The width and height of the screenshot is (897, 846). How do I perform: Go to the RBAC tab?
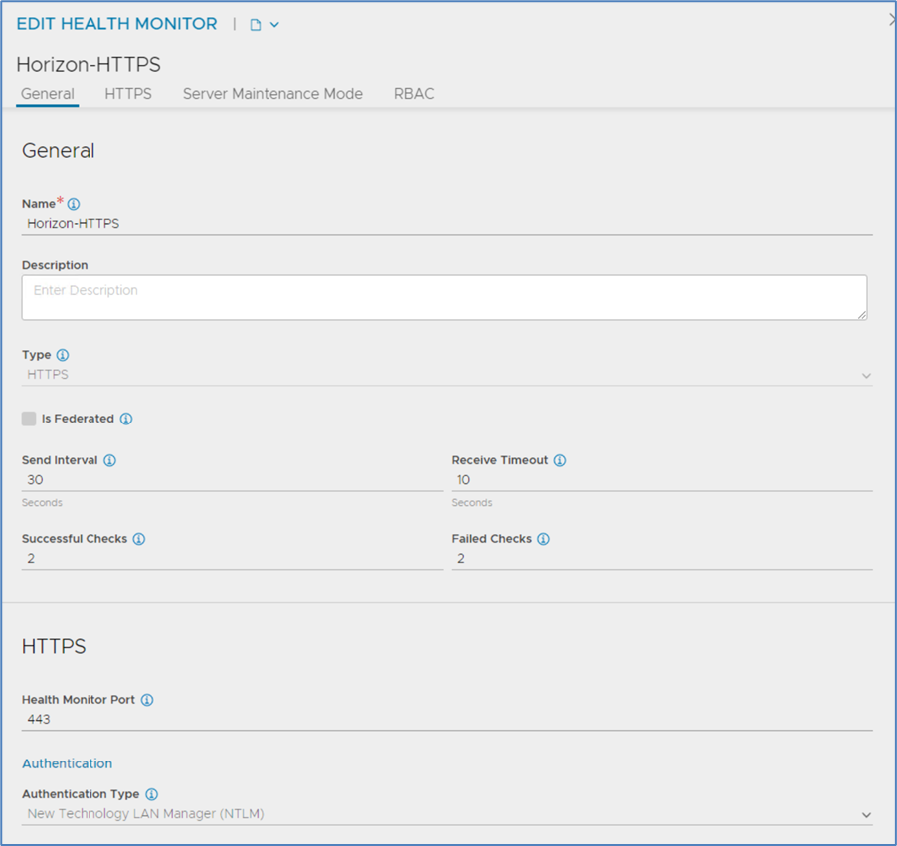click(x=414, y=94)
